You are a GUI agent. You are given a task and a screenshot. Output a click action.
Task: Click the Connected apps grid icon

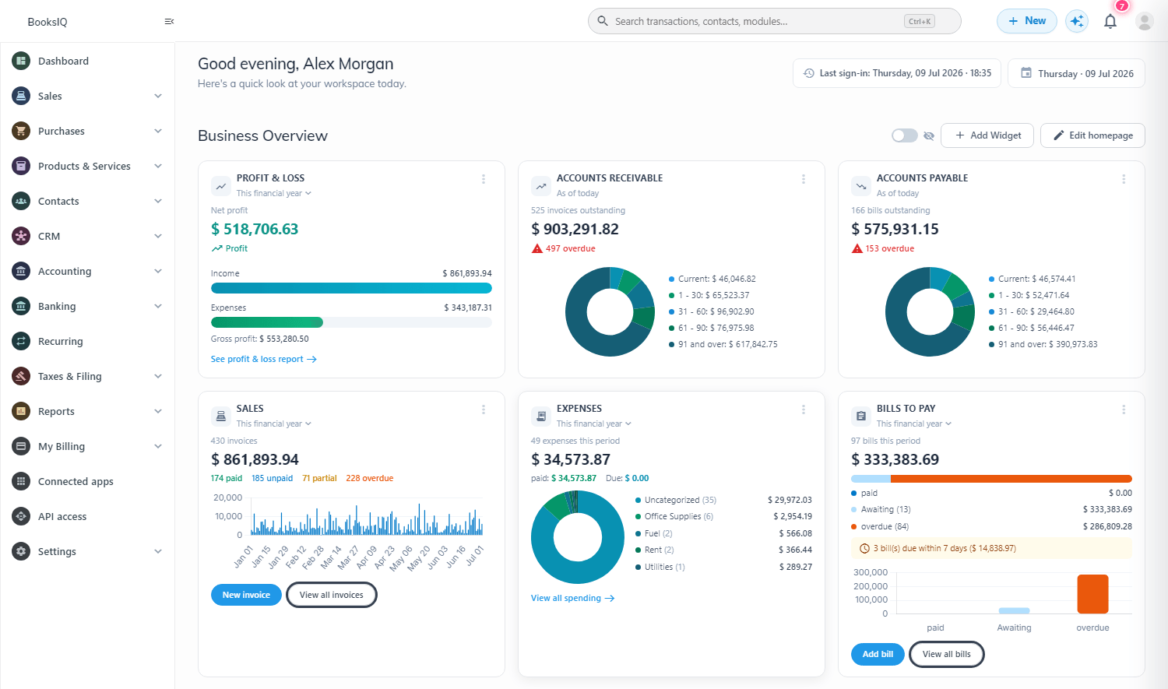tap(21, 481)
